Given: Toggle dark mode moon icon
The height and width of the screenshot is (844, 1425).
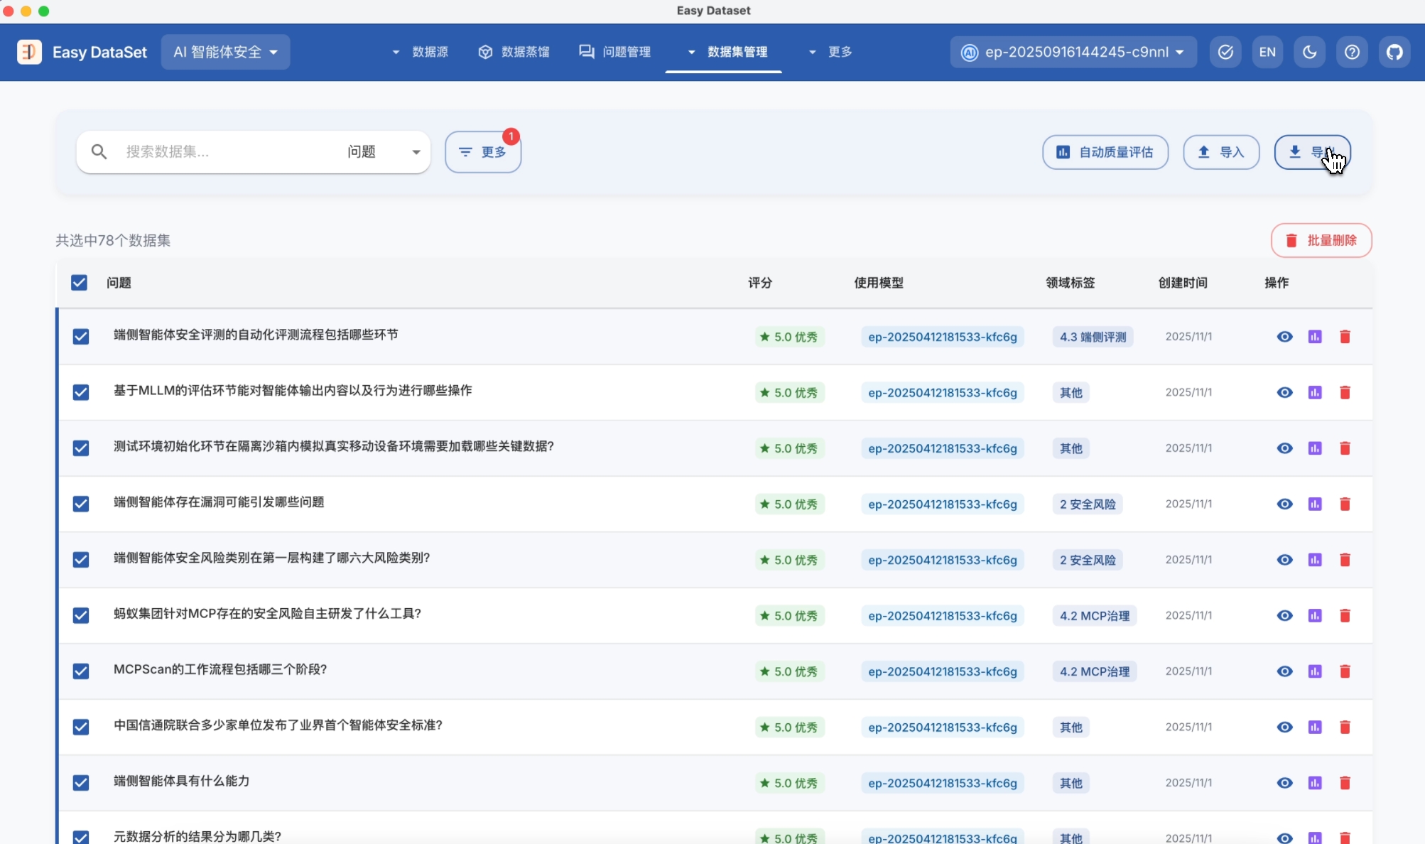Looking at the screenshot, I should click(x=1309, y=52).
